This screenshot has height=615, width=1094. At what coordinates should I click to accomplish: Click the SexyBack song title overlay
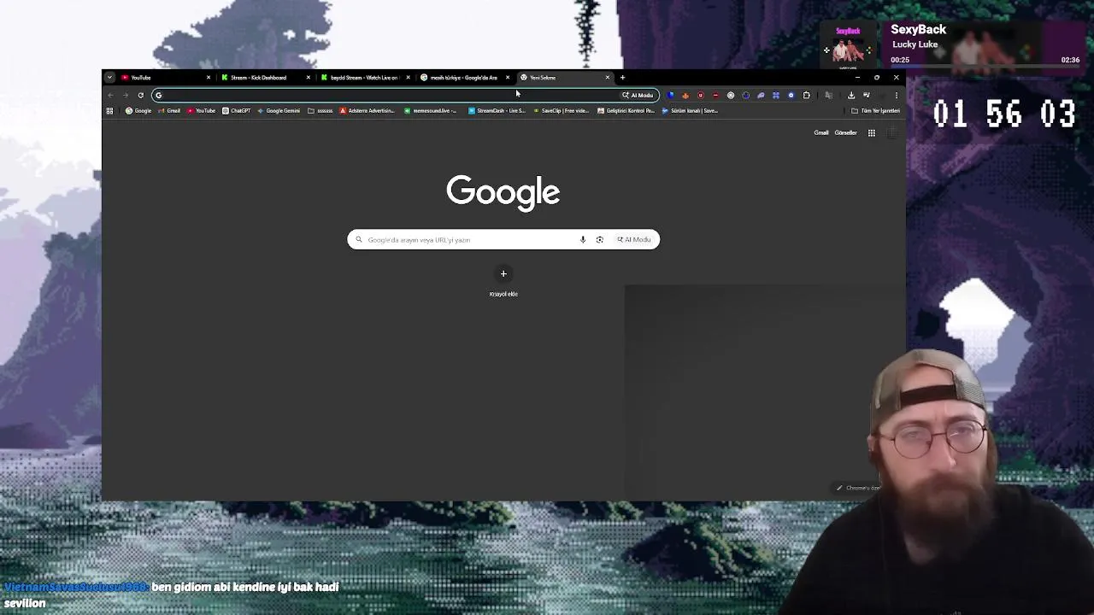tap(918, 29)
